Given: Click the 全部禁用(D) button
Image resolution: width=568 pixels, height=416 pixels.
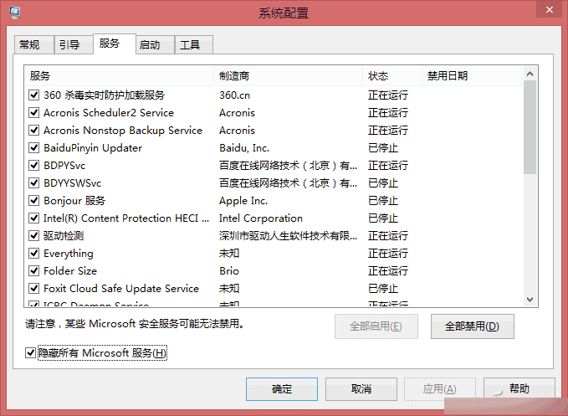Looking at the screenshot, I should pos(472,326).
